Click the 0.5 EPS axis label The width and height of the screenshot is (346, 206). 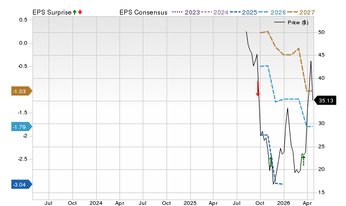click(x=23, y=20)
